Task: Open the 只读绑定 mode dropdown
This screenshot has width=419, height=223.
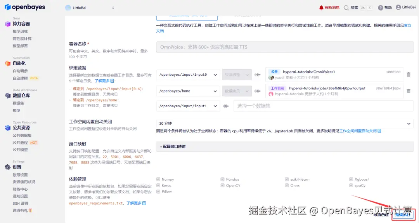Action: pyautogui.click(x=237, y=75)
